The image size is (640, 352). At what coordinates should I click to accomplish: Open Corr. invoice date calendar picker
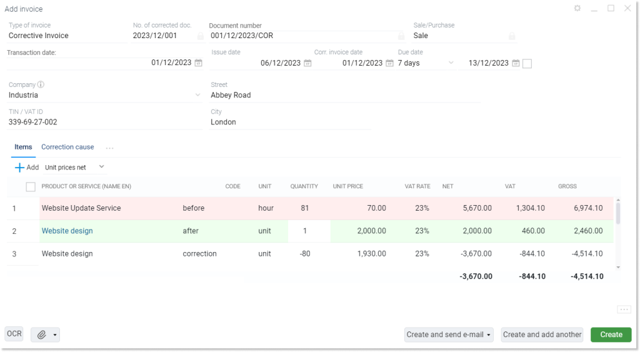[x=389, y=63]
